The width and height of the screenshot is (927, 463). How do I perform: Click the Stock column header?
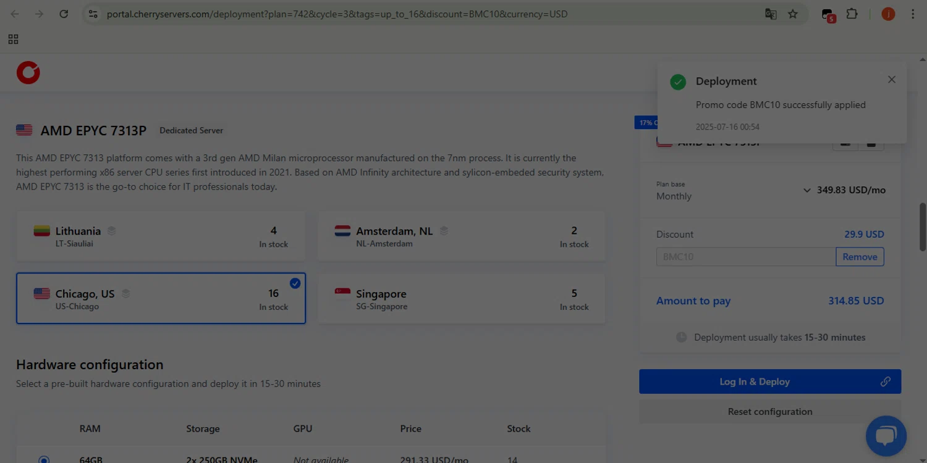click(x=519, y=428)
